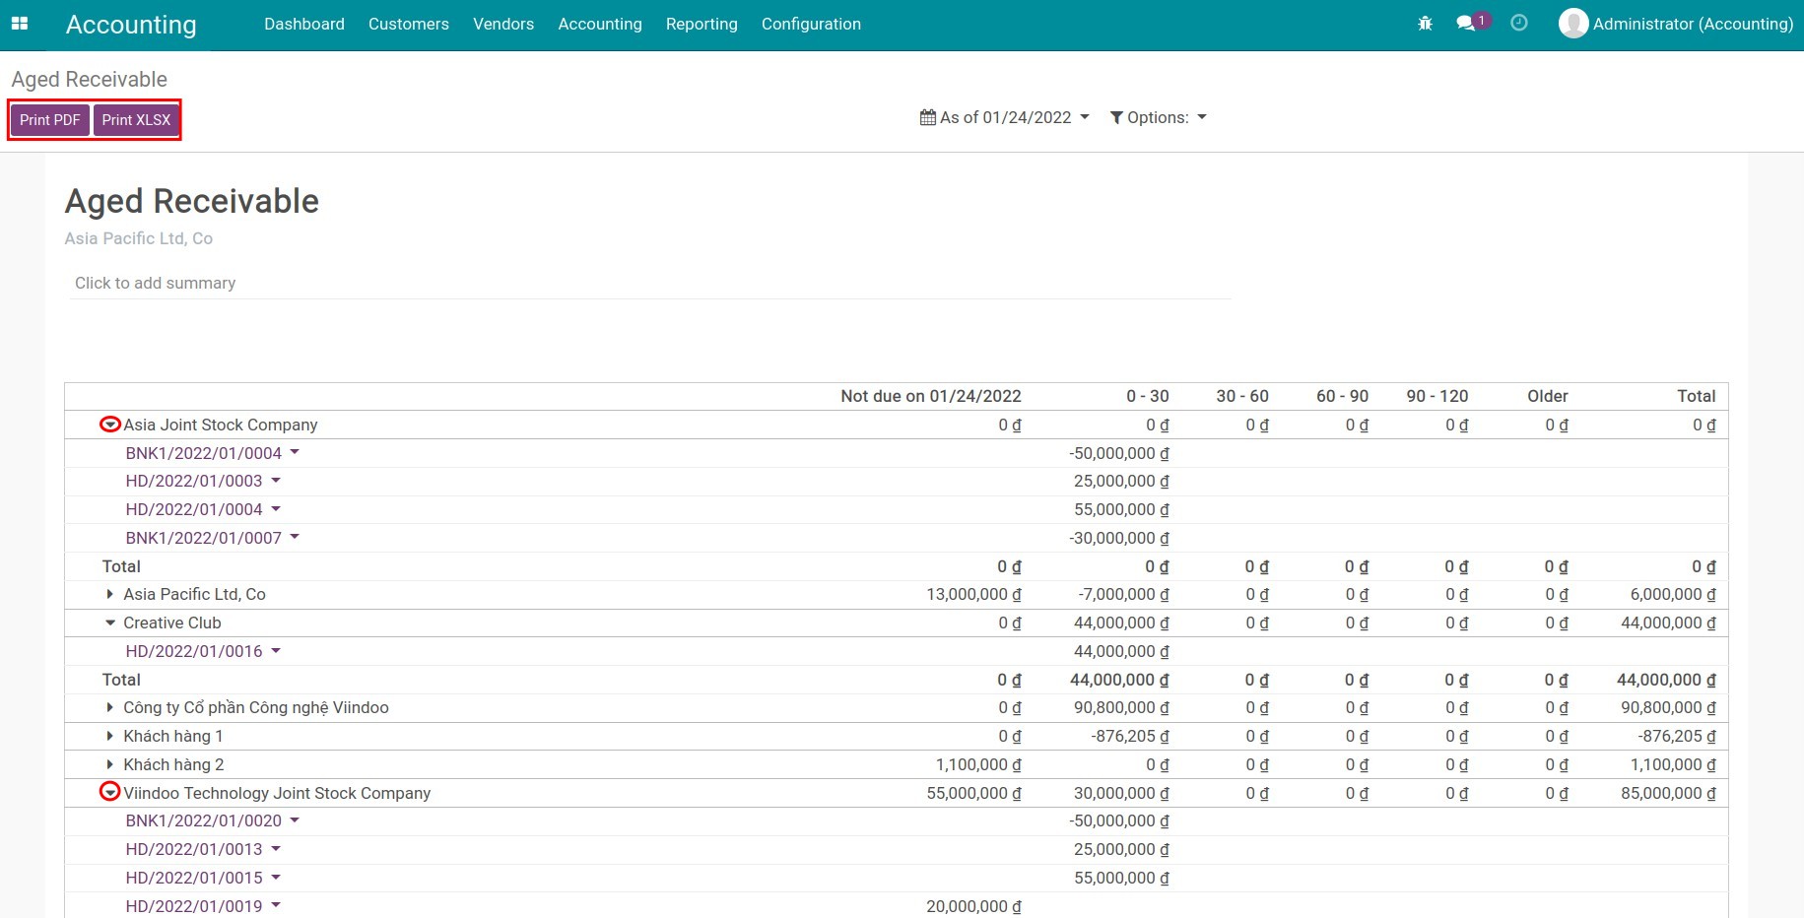Open dropdown for entry HD/2022/01/0003
Viewport: 1804px width, 918px height.
click(276, 481)
